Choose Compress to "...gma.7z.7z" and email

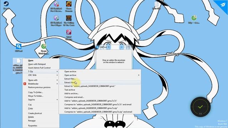98,105
